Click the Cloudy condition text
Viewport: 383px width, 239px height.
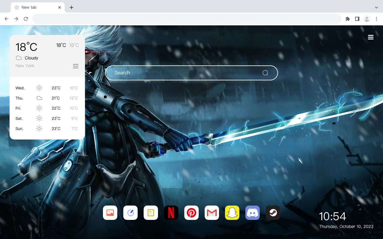click(x=31, y=58)
